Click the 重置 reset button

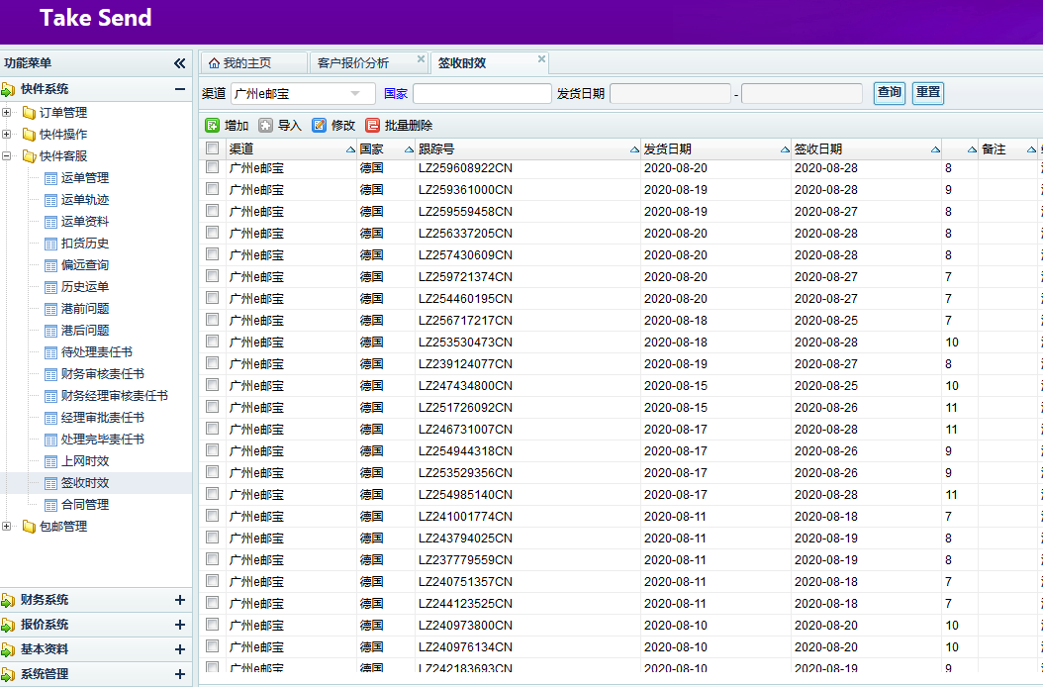[927, 93]
